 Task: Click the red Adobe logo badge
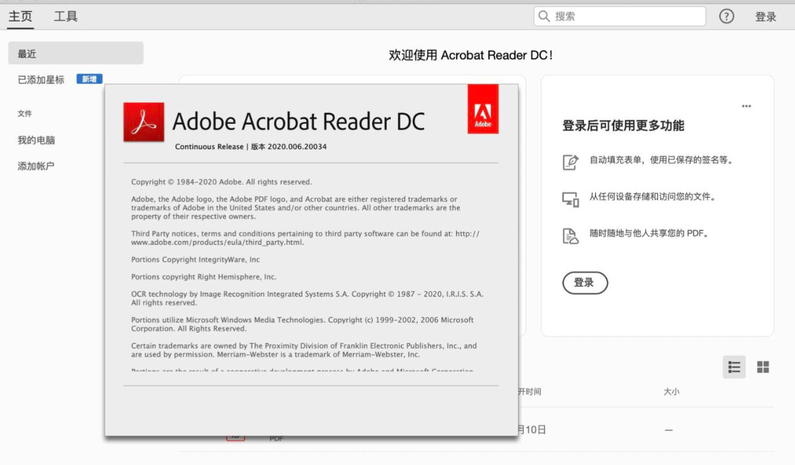click(x=483, y=109)
